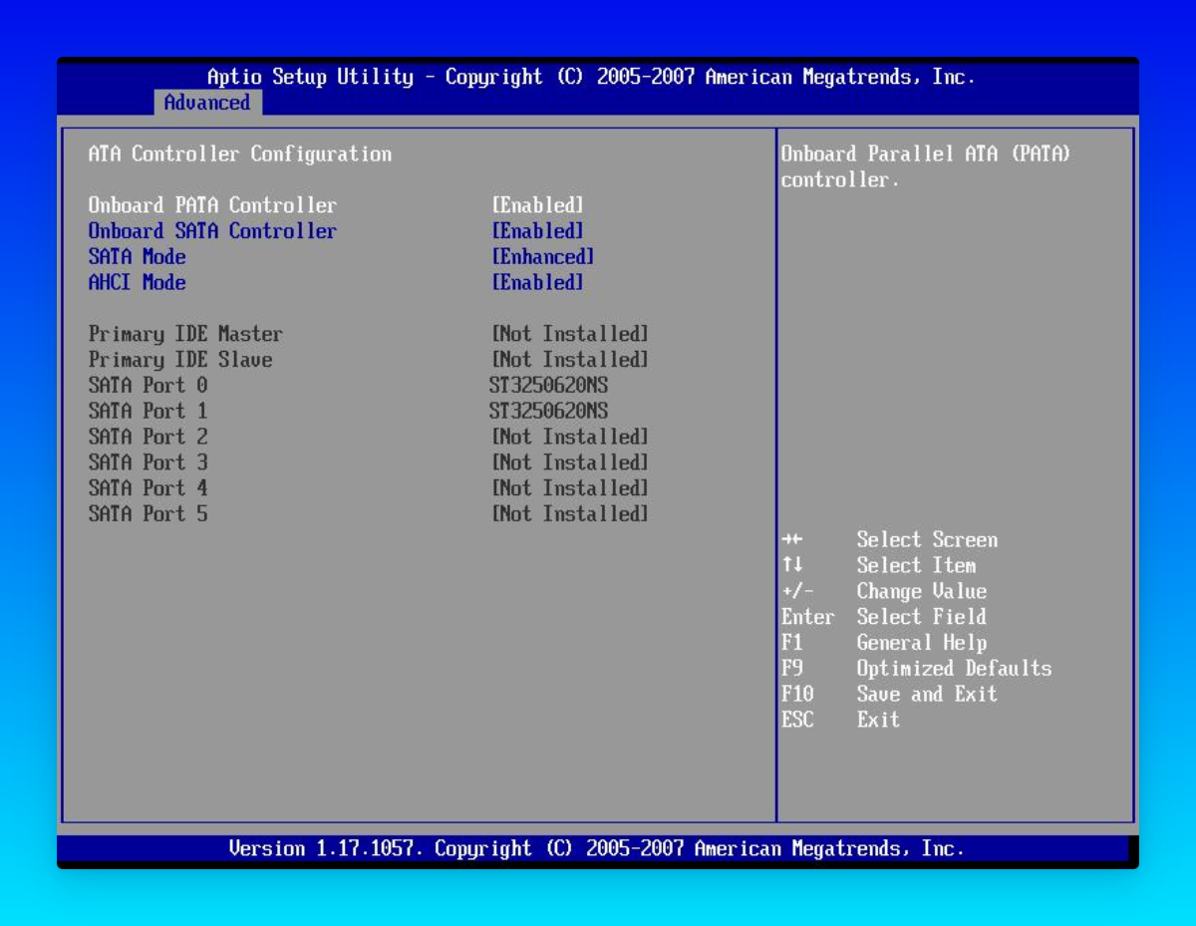Click SATA Port 3 label

click(149, 463)
